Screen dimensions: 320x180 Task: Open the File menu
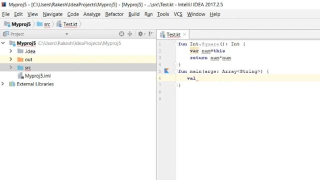[x=5, y=14]
